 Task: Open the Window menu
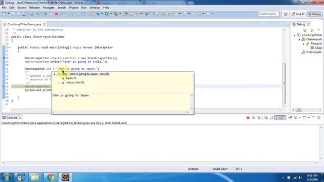coord(95,8)
